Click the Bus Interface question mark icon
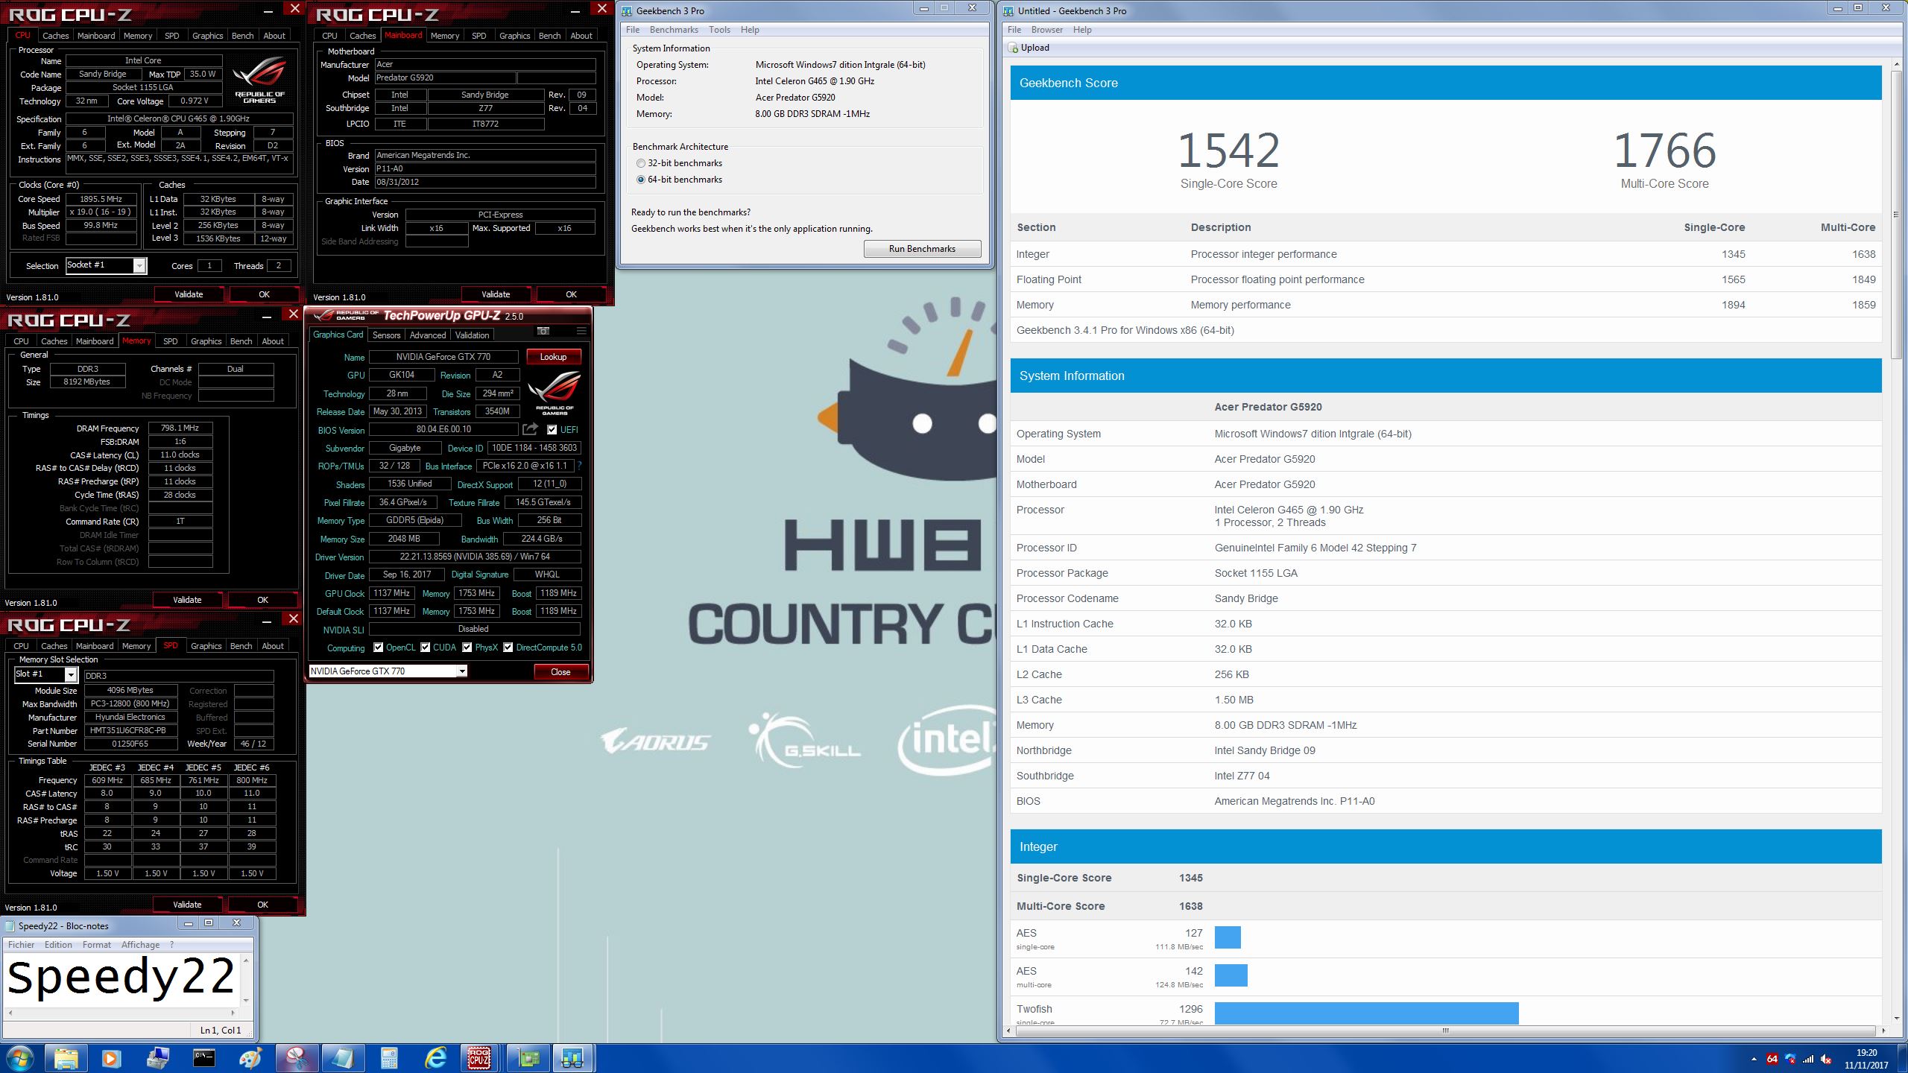This screenshot has width=1908, height=1073. 579,466
